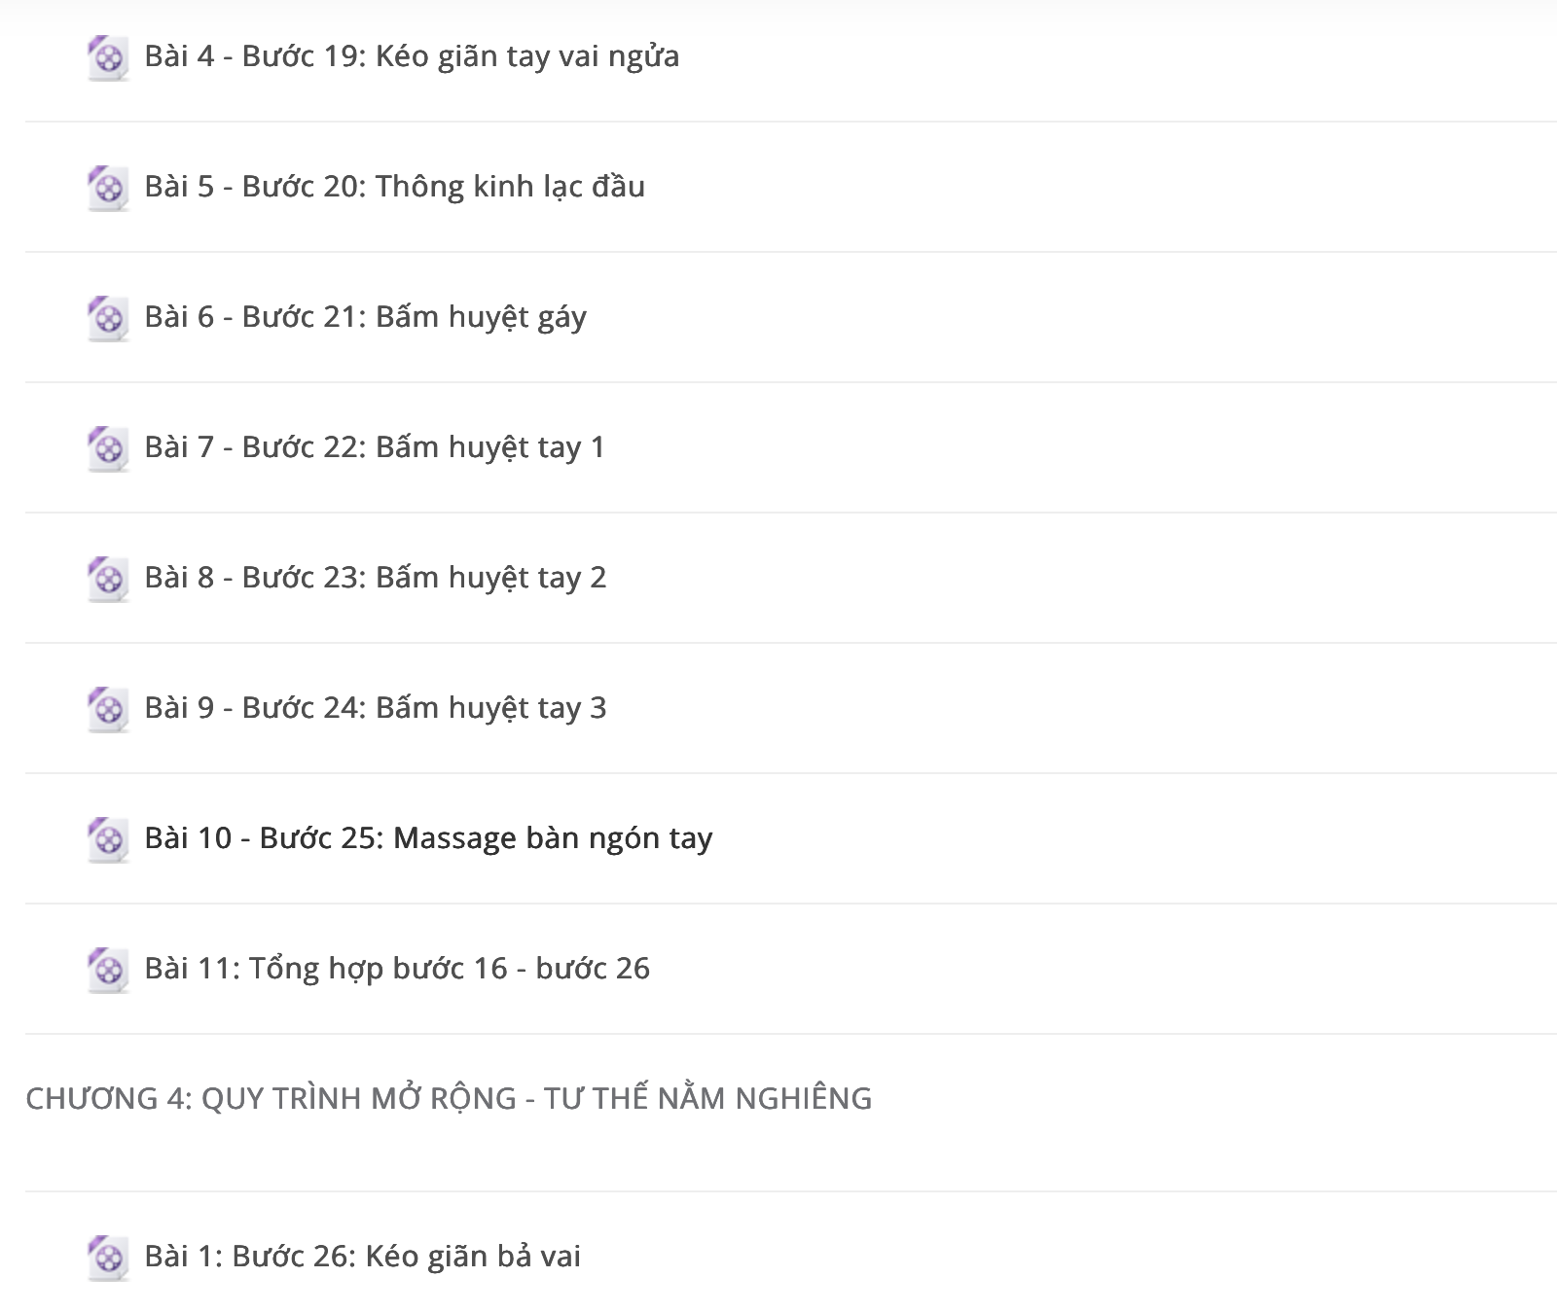Screen dimensions: 1557x1313
Task: Click video icon beside Bài 9 Bước 24
Action: (108, 710)
